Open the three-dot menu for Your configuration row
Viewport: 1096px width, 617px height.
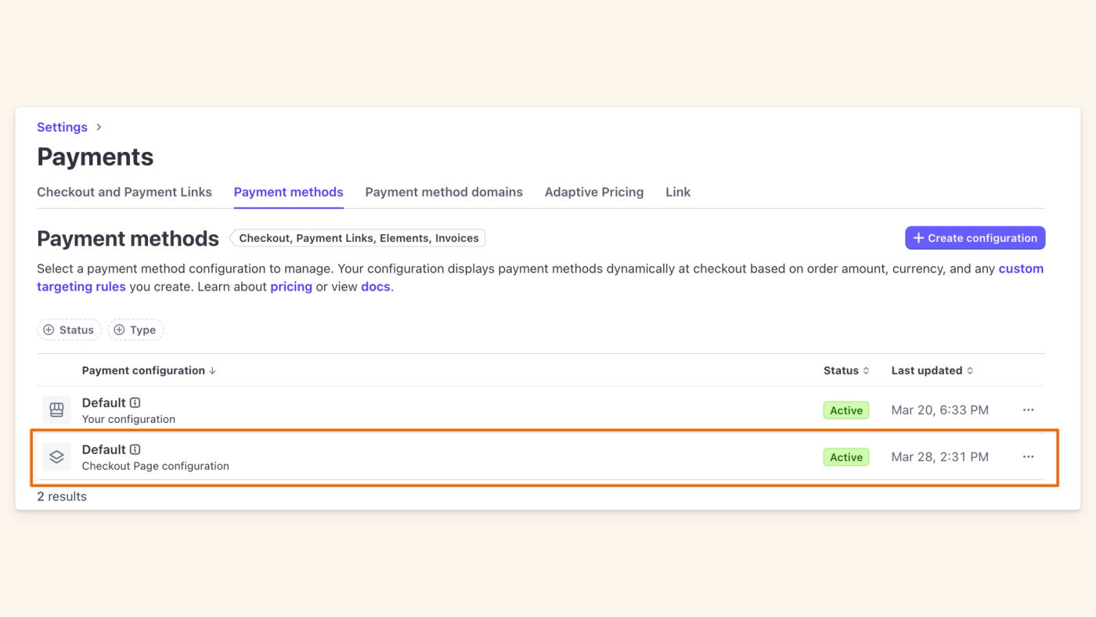[x=1028, y=410]
